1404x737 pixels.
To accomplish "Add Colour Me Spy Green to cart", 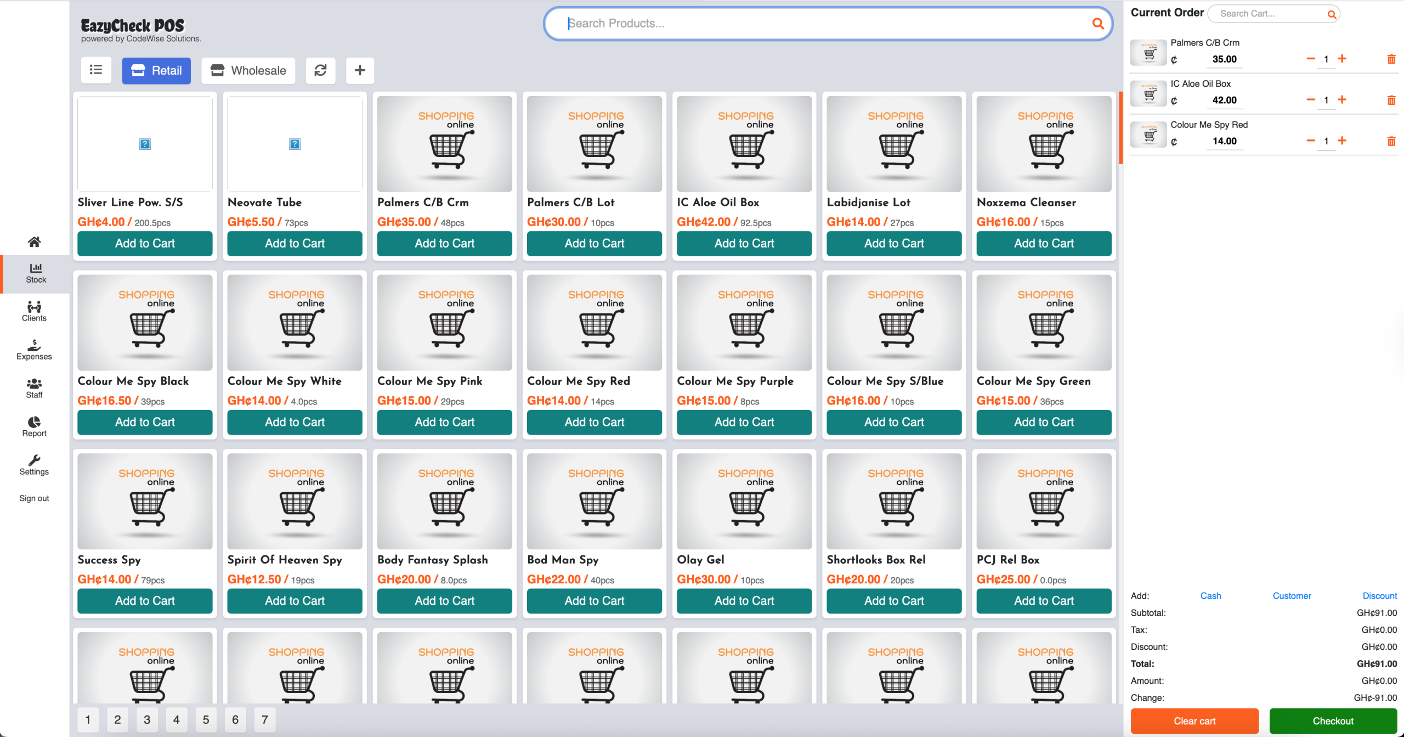I will point(1044,422).
